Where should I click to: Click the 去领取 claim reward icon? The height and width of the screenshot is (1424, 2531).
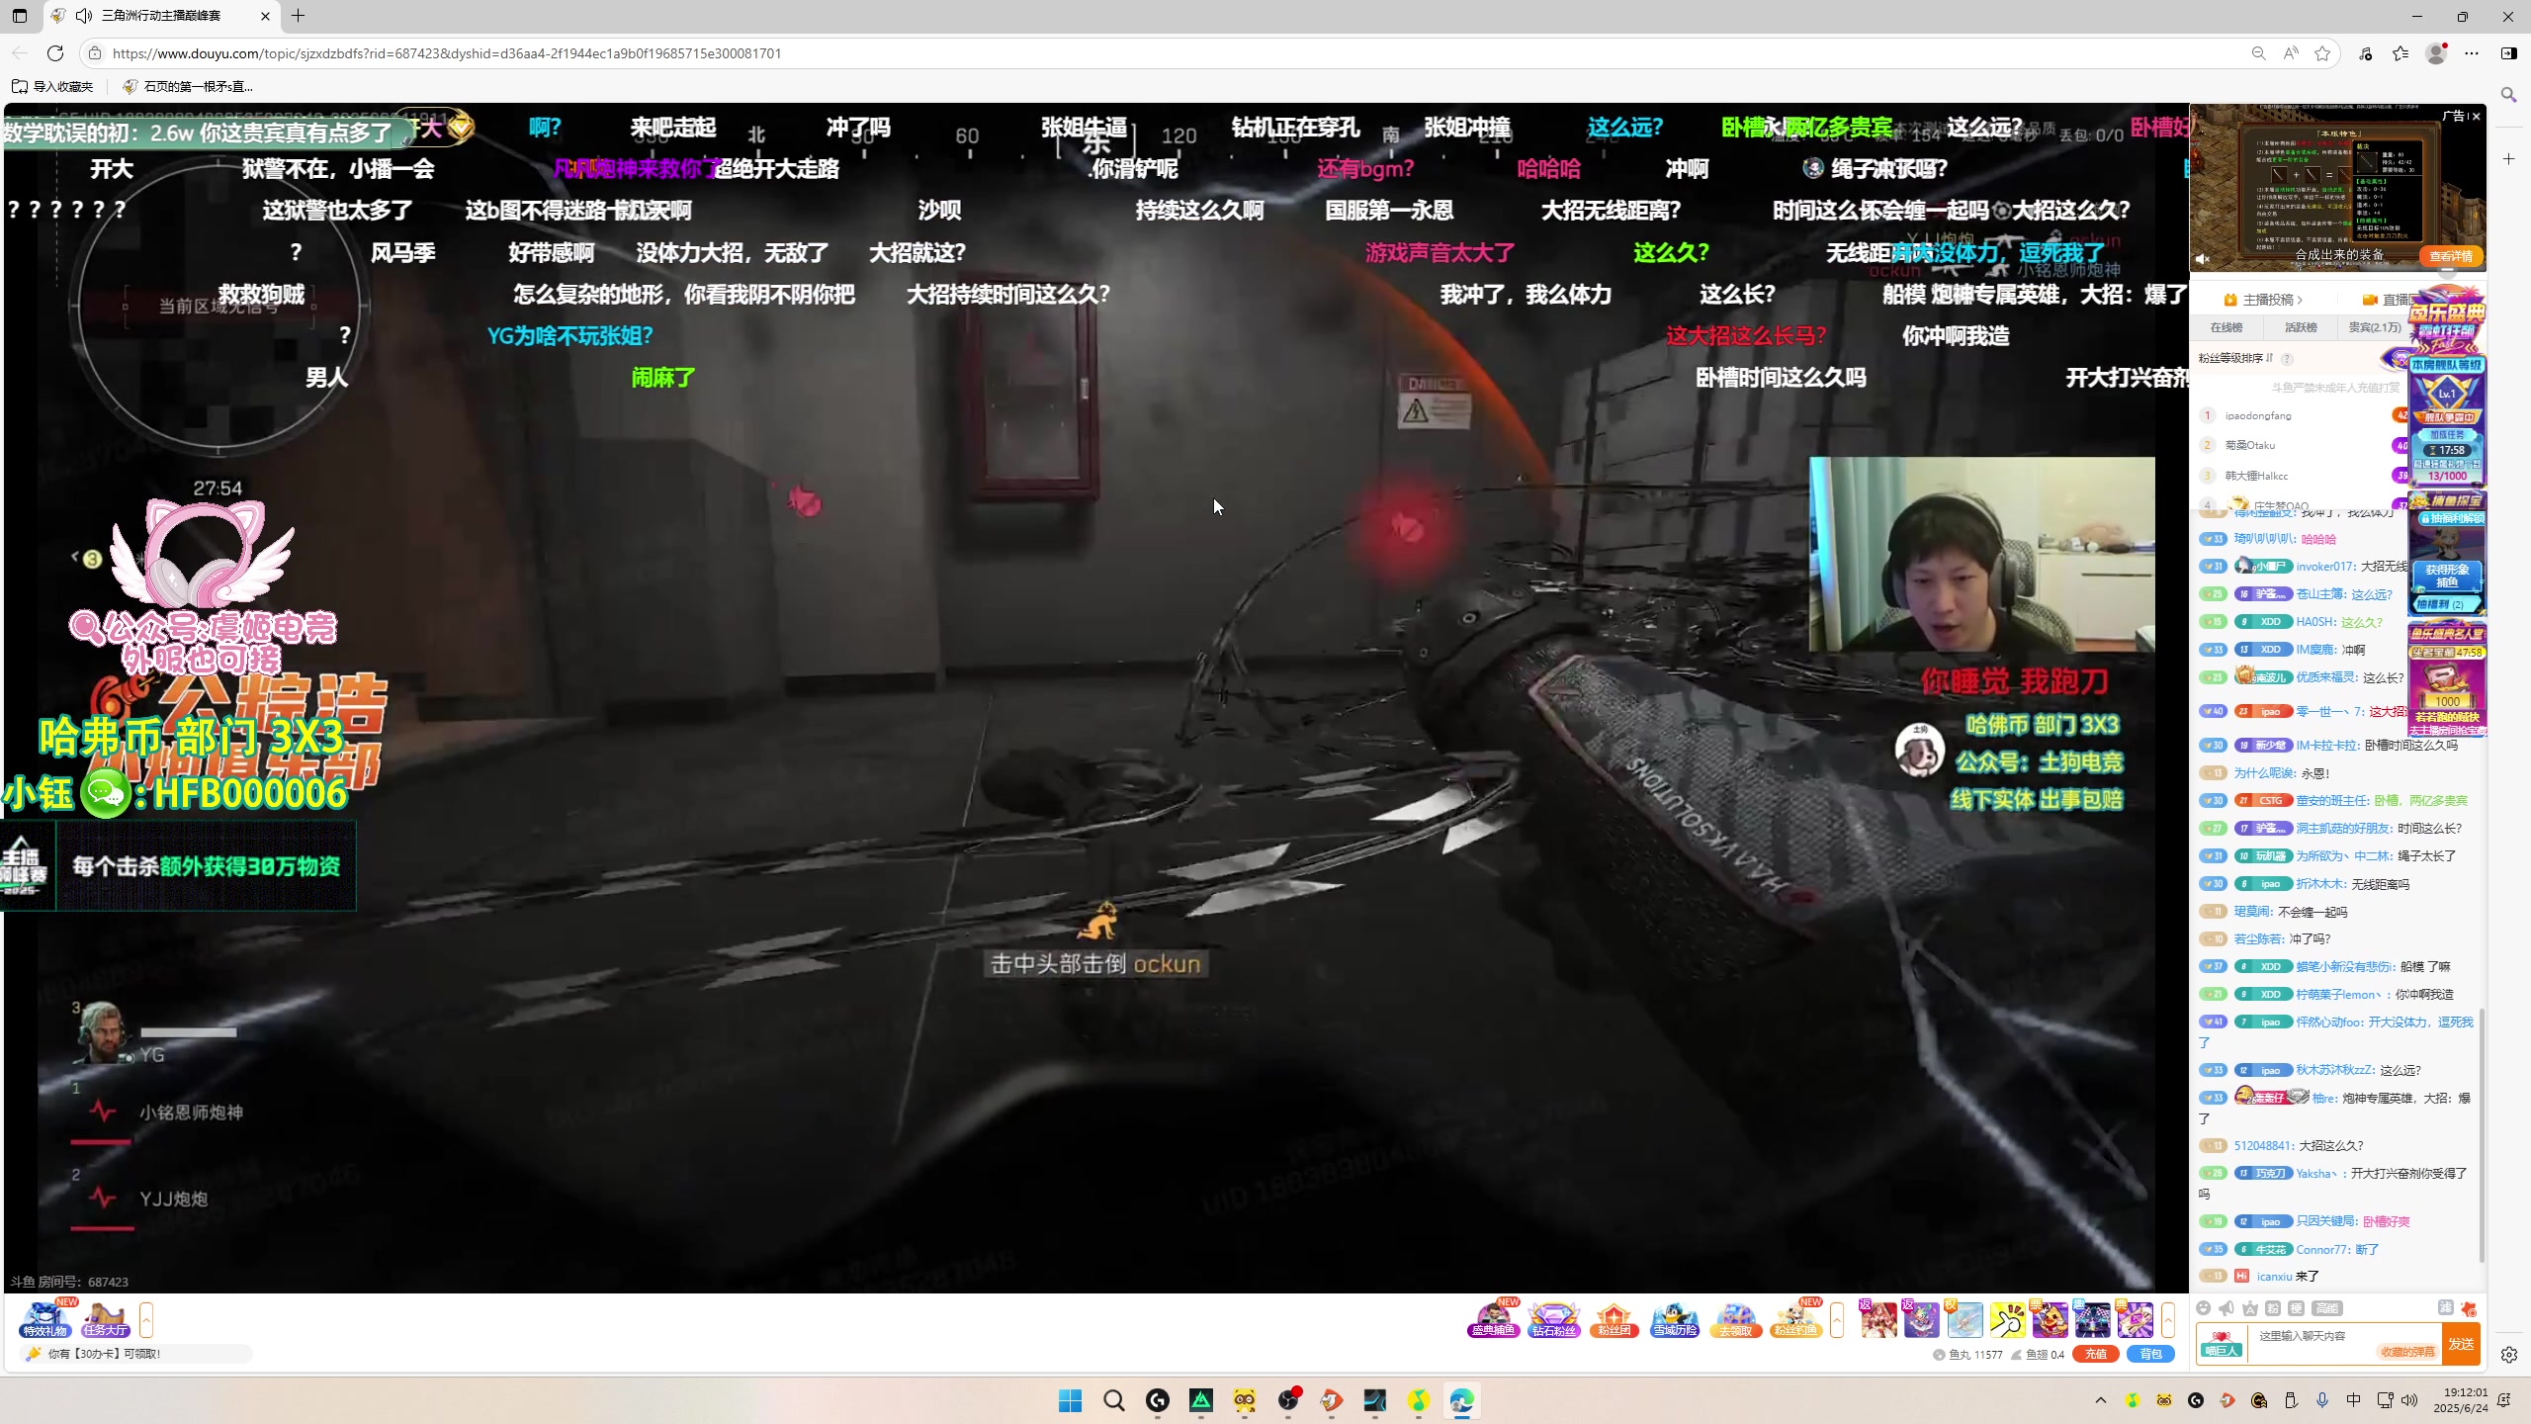(x=1735, y=1319)
